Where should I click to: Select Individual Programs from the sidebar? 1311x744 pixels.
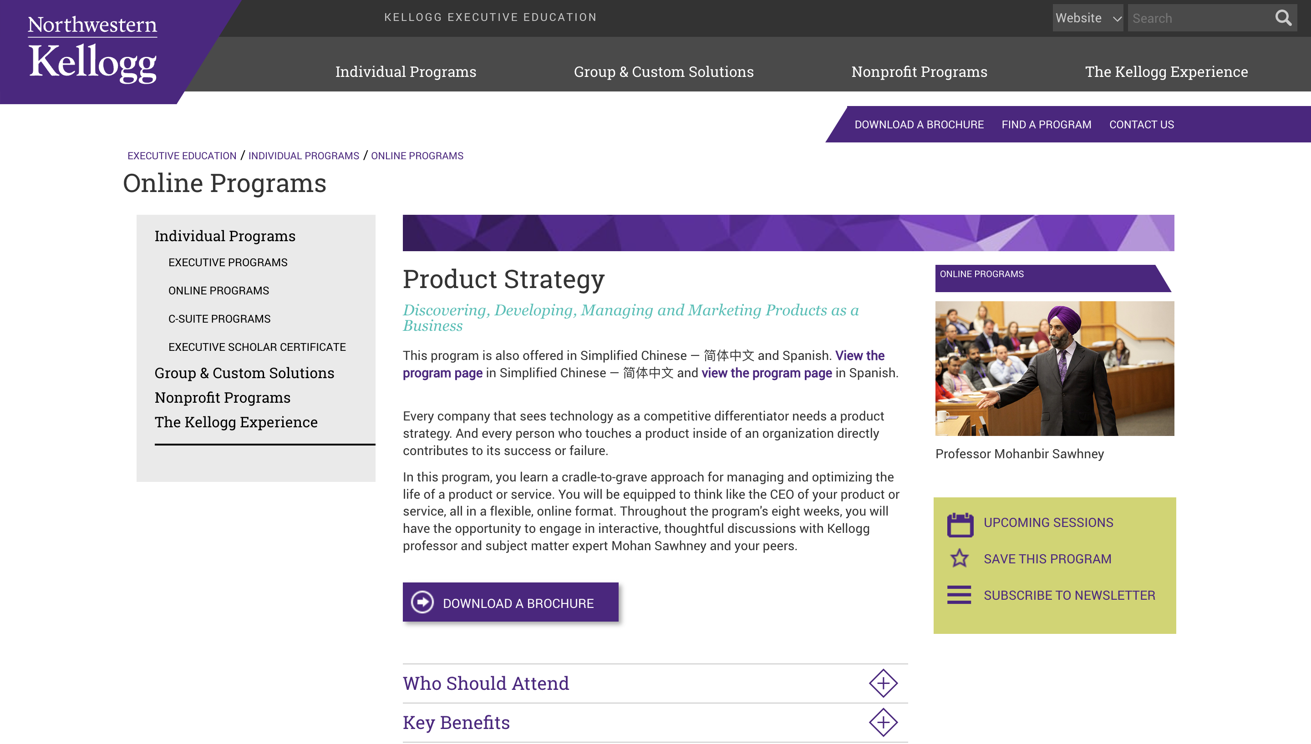pyautogui.click(x=224, y=236)
